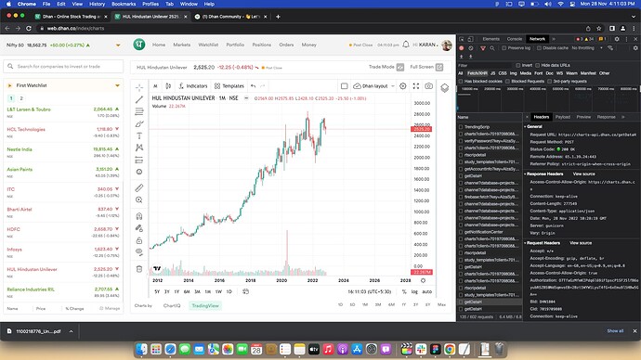Viewport: 641px width, 360px height.
Task: Check Hide data URLs checkbox
Action: [x=538, y=65]
